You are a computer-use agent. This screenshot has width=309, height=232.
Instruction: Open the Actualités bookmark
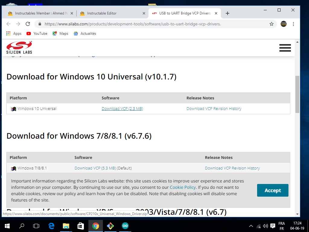point(85,34)
